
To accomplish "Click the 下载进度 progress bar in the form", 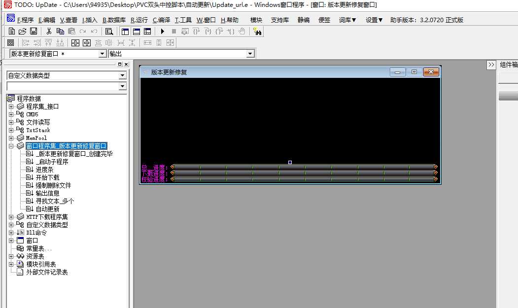I will 304,173.
